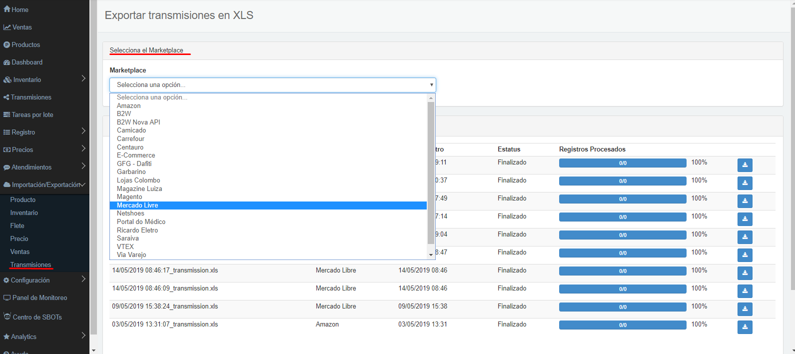Click download button beside time ending 7:14
795x354 pixels.
745,219
